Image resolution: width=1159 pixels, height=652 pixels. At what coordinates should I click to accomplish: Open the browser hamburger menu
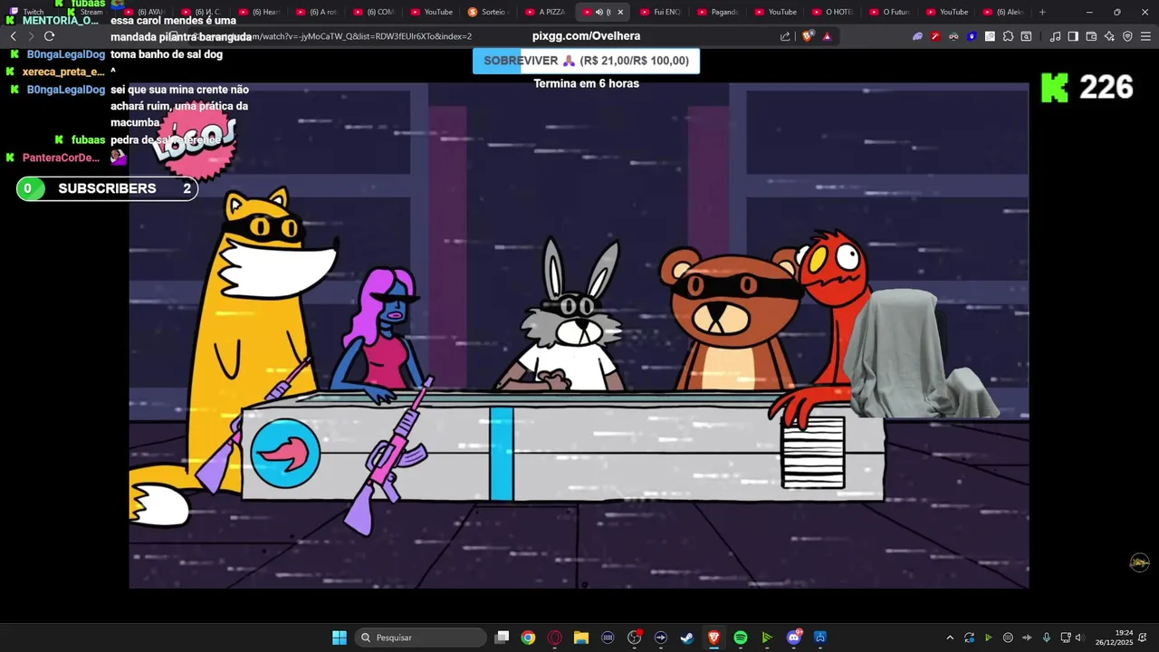click(1145, 36)
